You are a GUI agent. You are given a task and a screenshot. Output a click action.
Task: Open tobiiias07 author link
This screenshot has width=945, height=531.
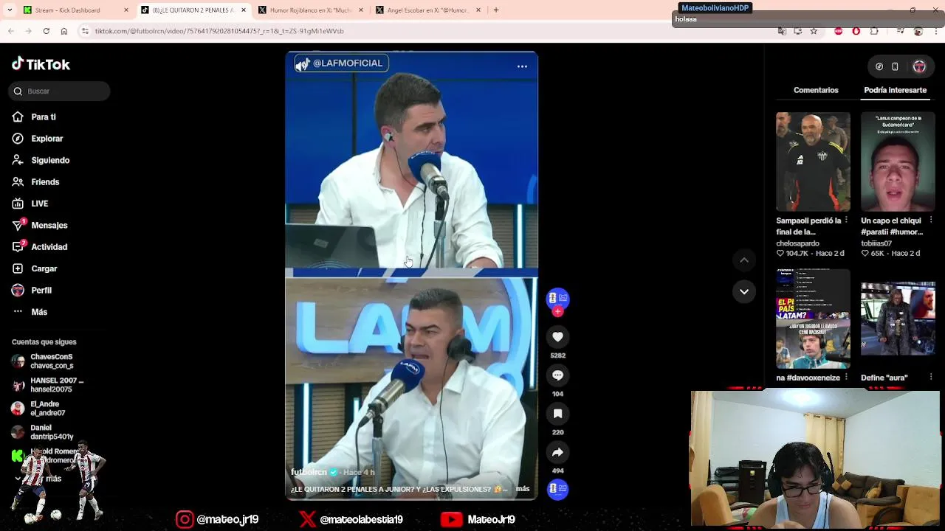[876, 243]
